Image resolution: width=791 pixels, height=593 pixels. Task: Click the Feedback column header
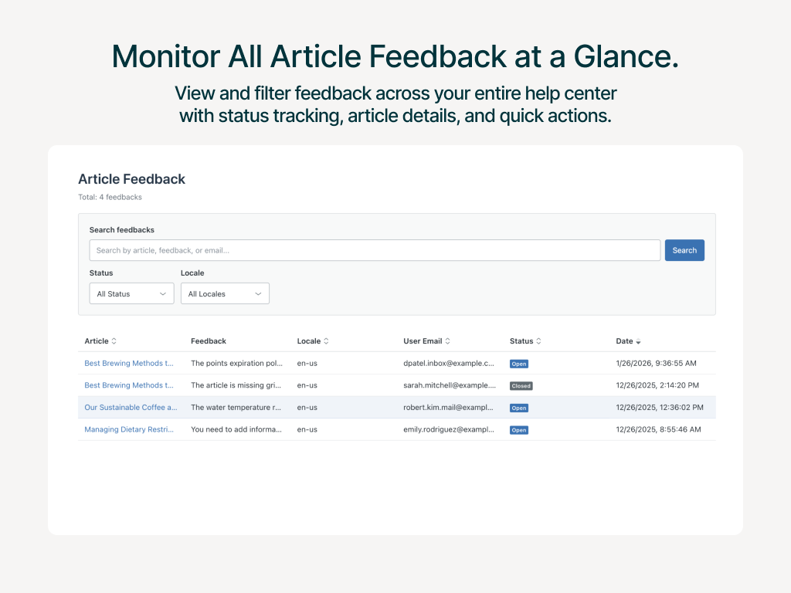pyautogui.click(x=209, y=341)
